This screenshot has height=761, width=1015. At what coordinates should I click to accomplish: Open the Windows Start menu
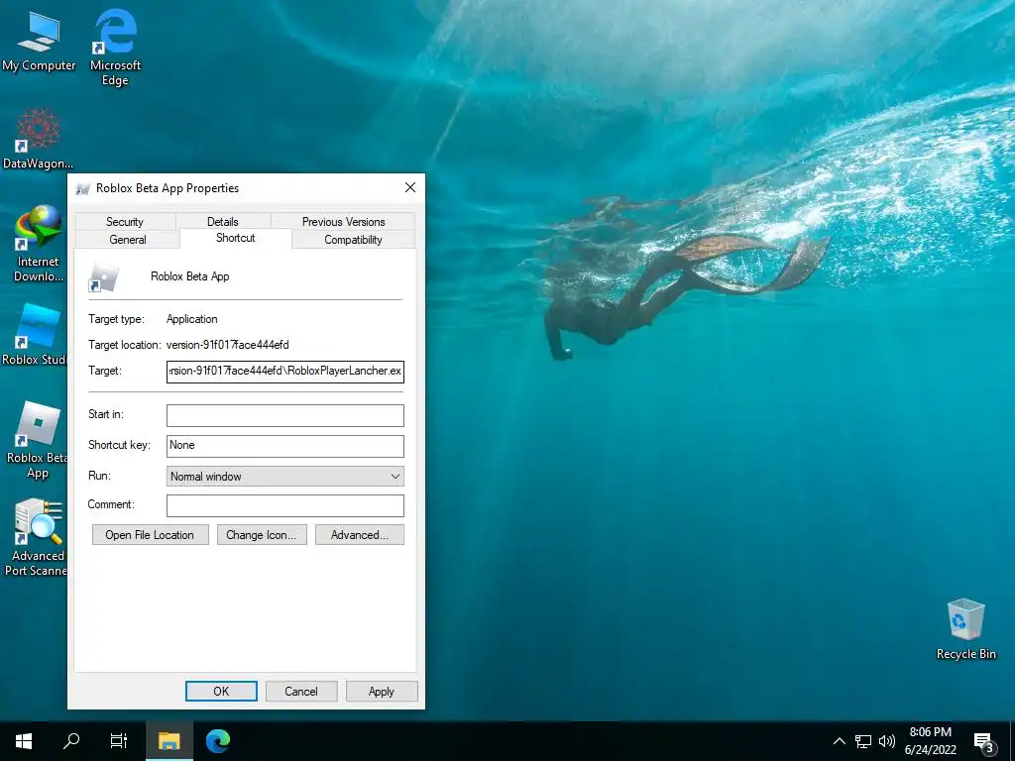[24, 741]
